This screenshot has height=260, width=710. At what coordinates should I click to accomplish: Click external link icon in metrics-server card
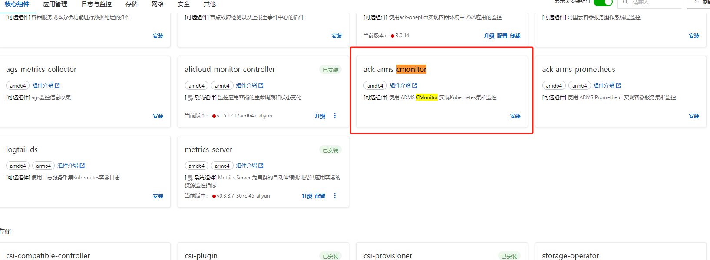[x=261, y=166]
